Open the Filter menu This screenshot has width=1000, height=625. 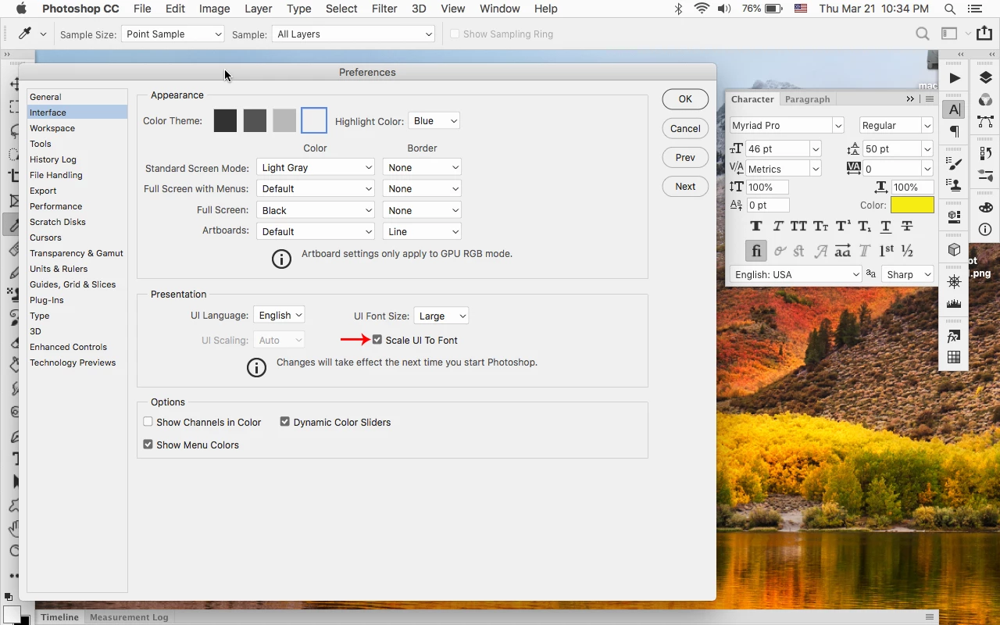click(x=384, y=9)
